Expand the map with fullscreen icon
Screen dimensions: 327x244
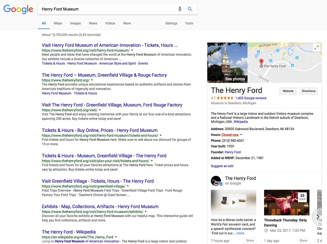coord(316,47)
